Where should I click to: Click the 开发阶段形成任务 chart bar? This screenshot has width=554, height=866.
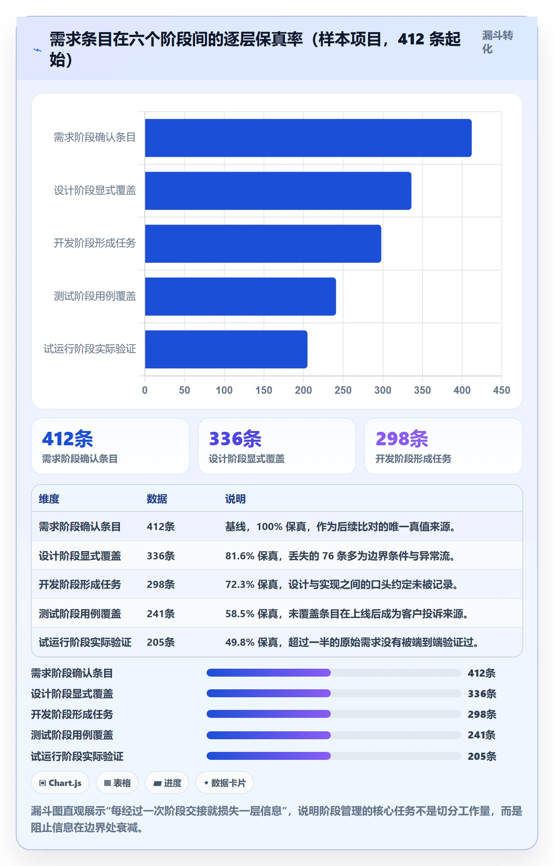tap(263, 244)
